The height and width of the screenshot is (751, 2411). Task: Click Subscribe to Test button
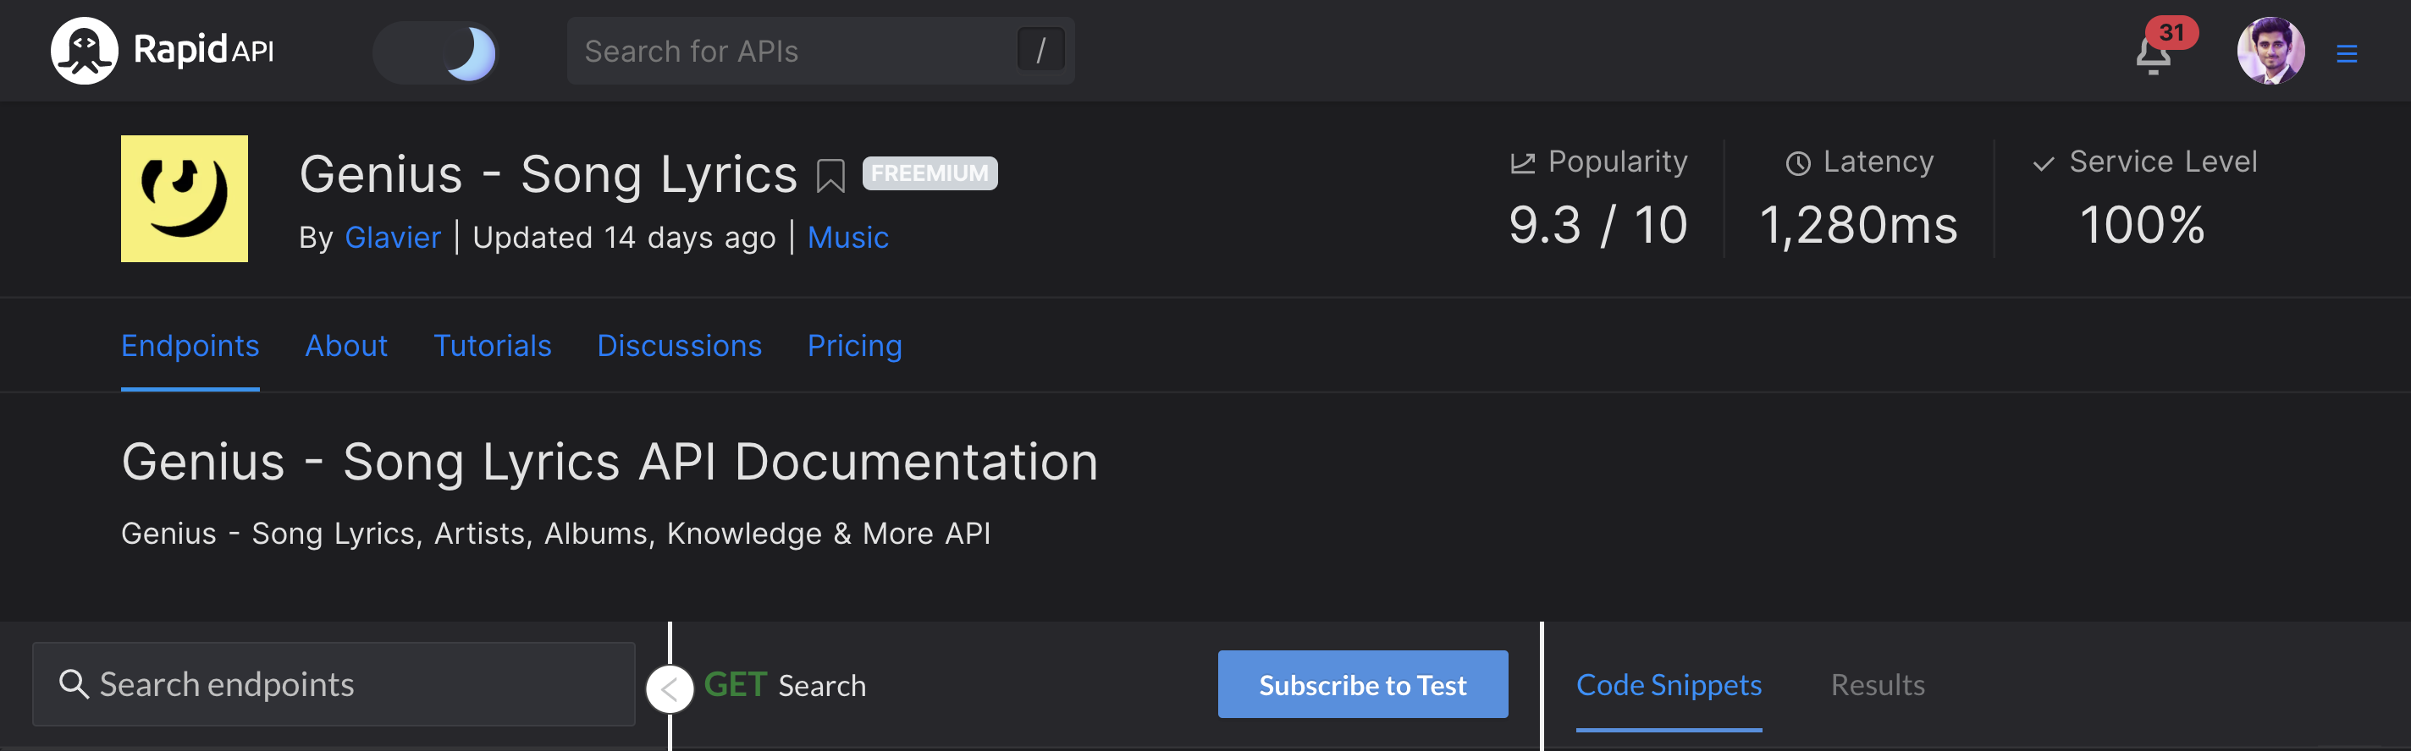click(x=1363, y=683)
